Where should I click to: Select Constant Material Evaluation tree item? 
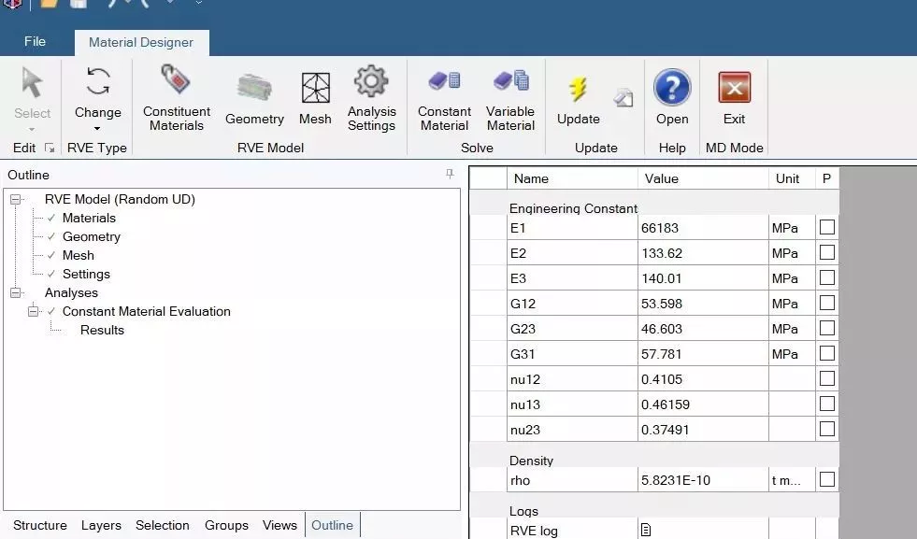tap(146, 312)
